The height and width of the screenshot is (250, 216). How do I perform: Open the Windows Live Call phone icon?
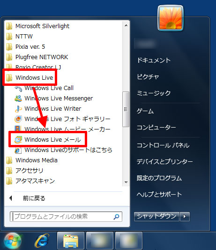pyautogui.click(x=18, y=89)
